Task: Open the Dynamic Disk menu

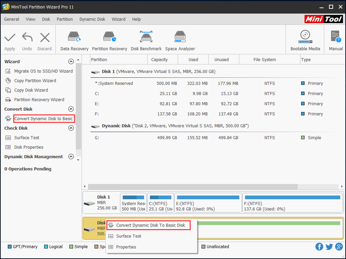Action: tap(92, 19)
